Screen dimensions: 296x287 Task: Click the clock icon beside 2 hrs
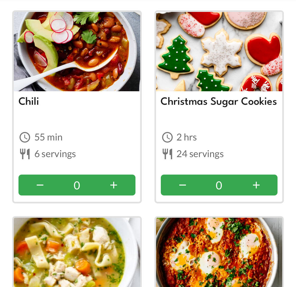[x=167, y=137]
